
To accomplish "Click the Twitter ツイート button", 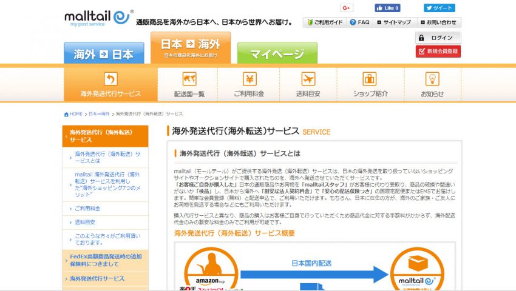I will tap(439, 8).
